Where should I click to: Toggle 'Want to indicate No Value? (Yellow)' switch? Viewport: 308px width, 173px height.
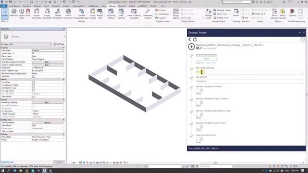click(x=199, y=102)
